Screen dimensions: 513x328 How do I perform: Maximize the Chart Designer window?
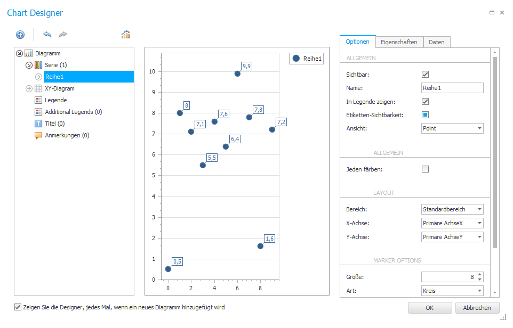[x=492, y=12]
